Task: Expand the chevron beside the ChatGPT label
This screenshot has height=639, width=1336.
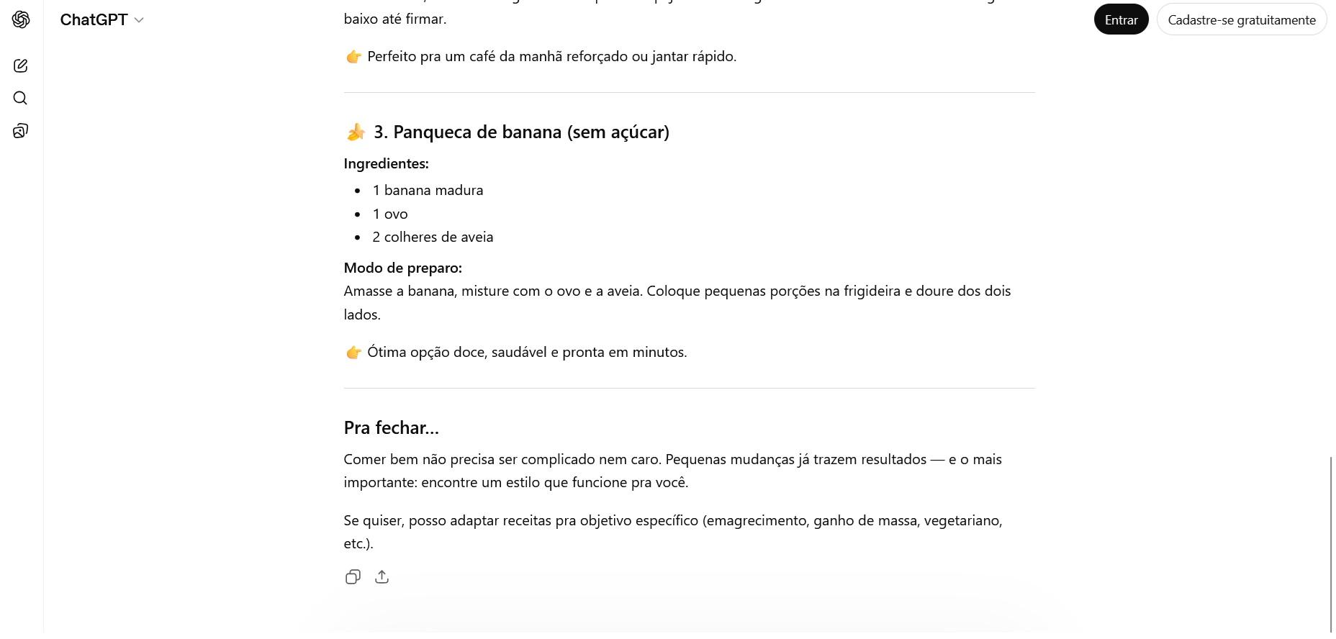Action: coord(139,19)
